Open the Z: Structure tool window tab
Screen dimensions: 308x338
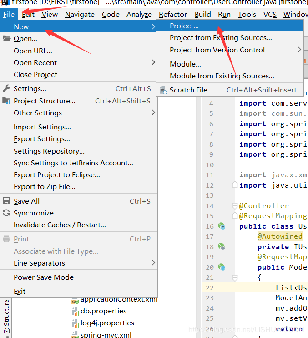coord(7,316)
